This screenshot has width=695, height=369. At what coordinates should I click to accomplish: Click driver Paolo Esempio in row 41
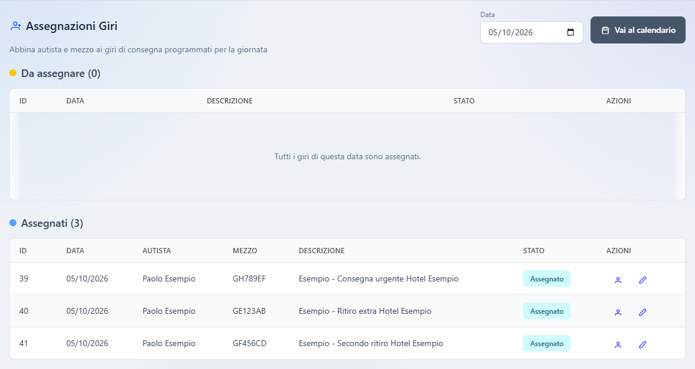(x=169, y=343)
